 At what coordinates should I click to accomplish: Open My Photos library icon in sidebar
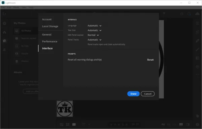click(x=4, y=41)
